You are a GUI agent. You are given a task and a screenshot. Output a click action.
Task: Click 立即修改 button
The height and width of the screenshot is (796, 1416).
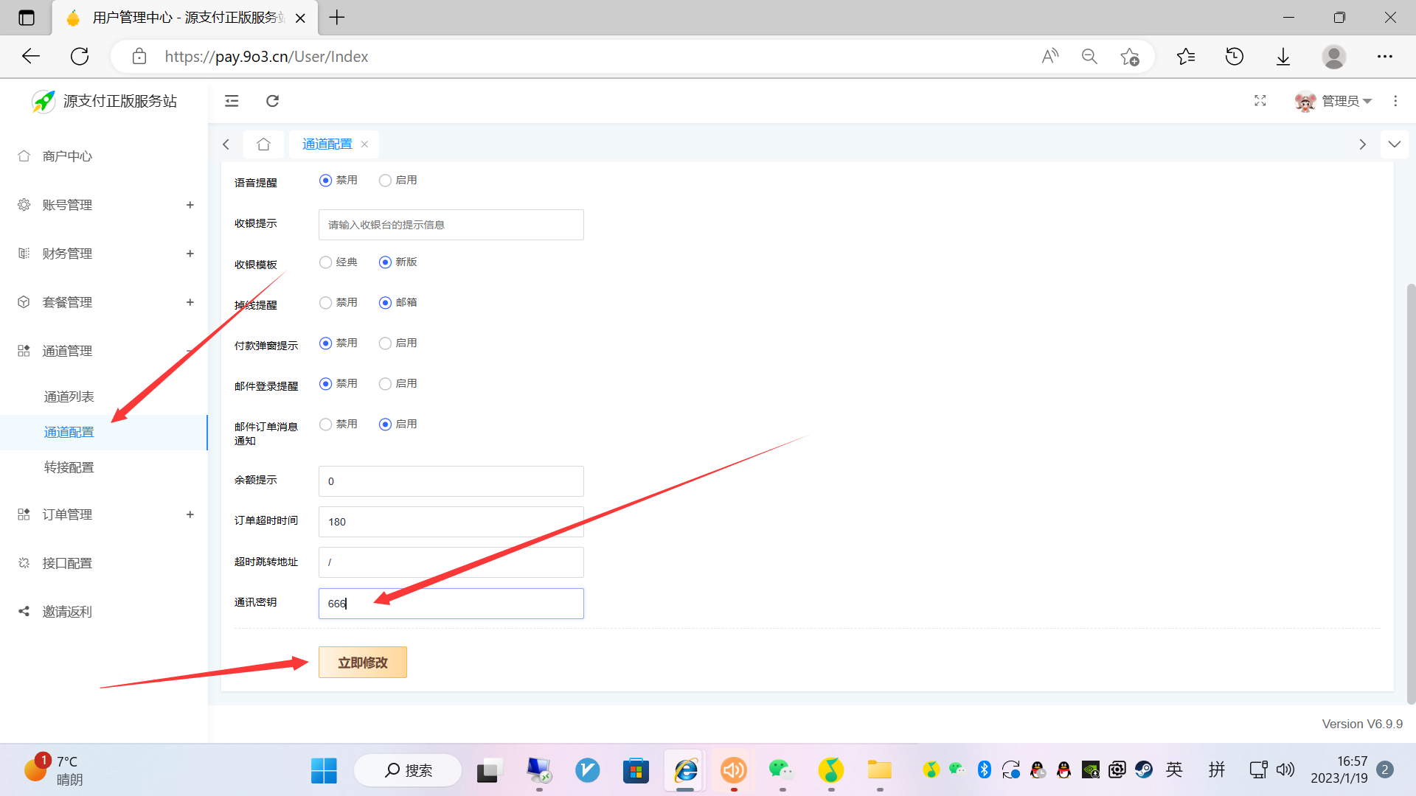point(363,662)
